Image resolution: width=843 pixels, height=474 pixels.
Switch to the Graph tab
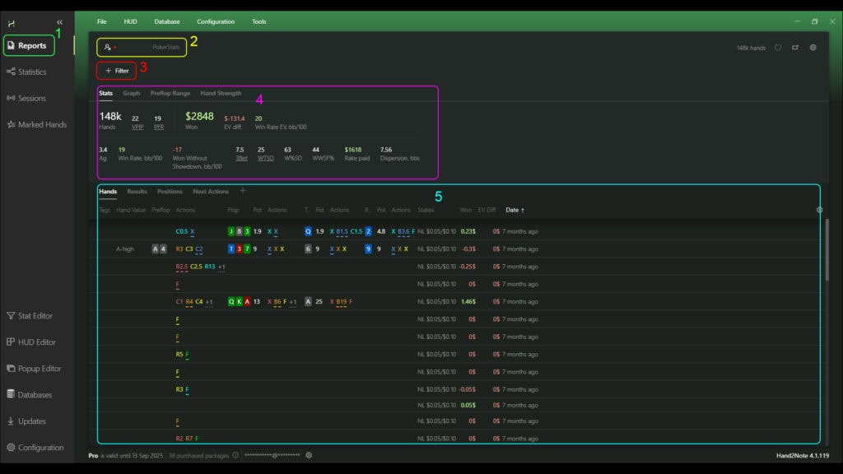point(132,94)
